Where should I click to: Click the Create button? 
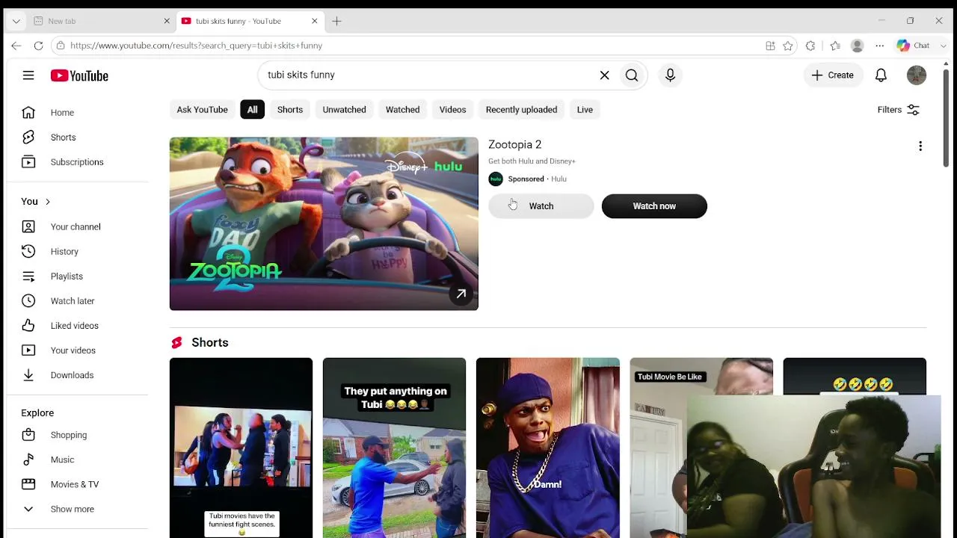click(x=832, y=75)
